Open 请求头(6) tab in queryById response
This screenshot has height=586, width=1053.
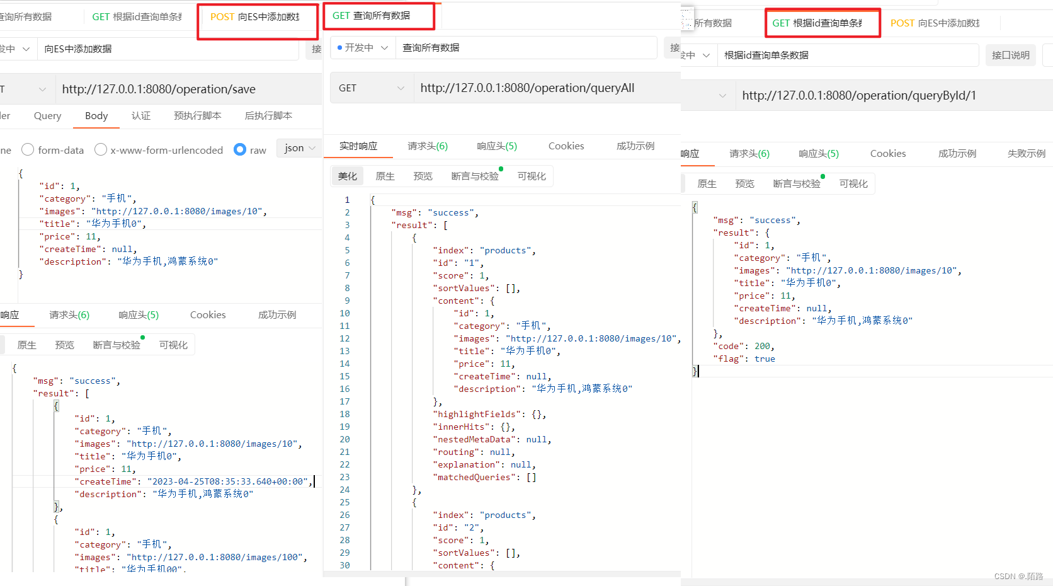pyautogui.click(x=749, y=154)
